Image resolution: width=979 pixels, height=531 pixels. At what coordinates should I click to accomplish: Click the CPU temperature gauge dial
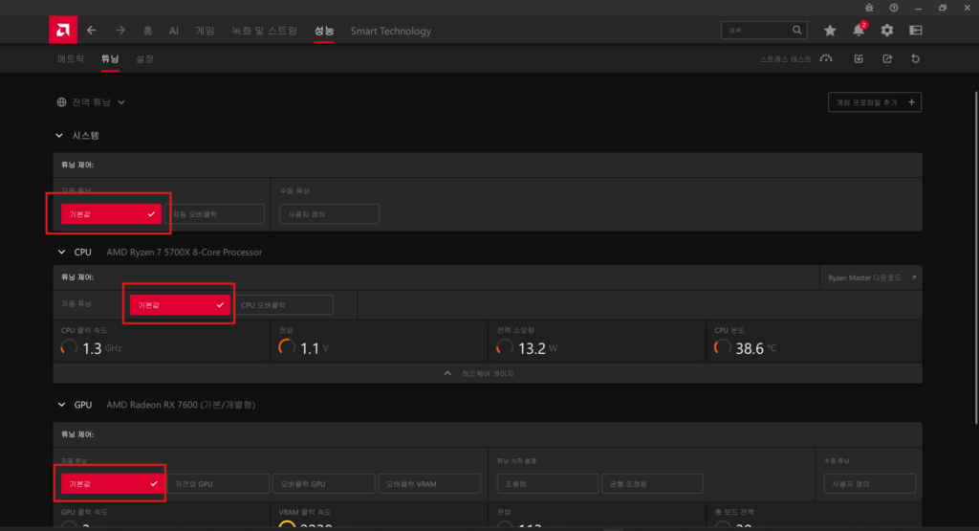click(723, 347)
